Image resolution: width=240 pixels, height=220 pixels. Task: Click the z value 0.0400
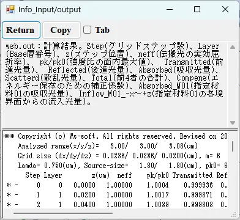[84, 204]
